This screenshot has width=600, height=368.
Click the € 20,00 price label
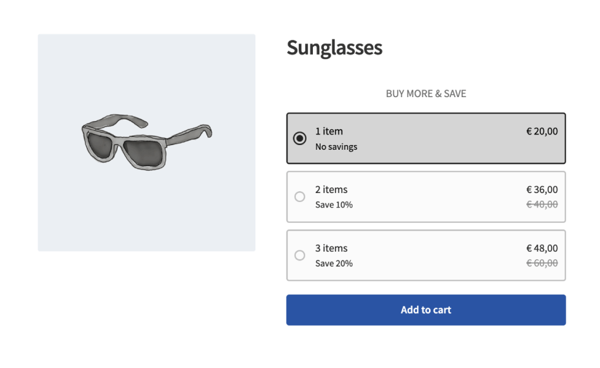coord(542,131)
